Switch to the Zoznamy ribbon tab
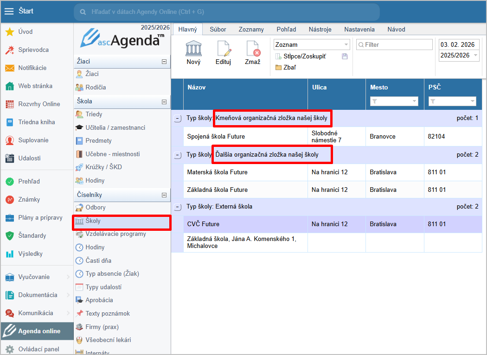487x355 pixels. point(251,29)
